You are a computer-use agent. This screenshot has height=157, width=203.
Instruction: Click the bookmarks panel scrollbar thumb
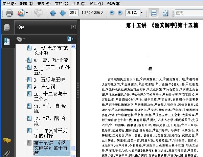click(73, 149)
